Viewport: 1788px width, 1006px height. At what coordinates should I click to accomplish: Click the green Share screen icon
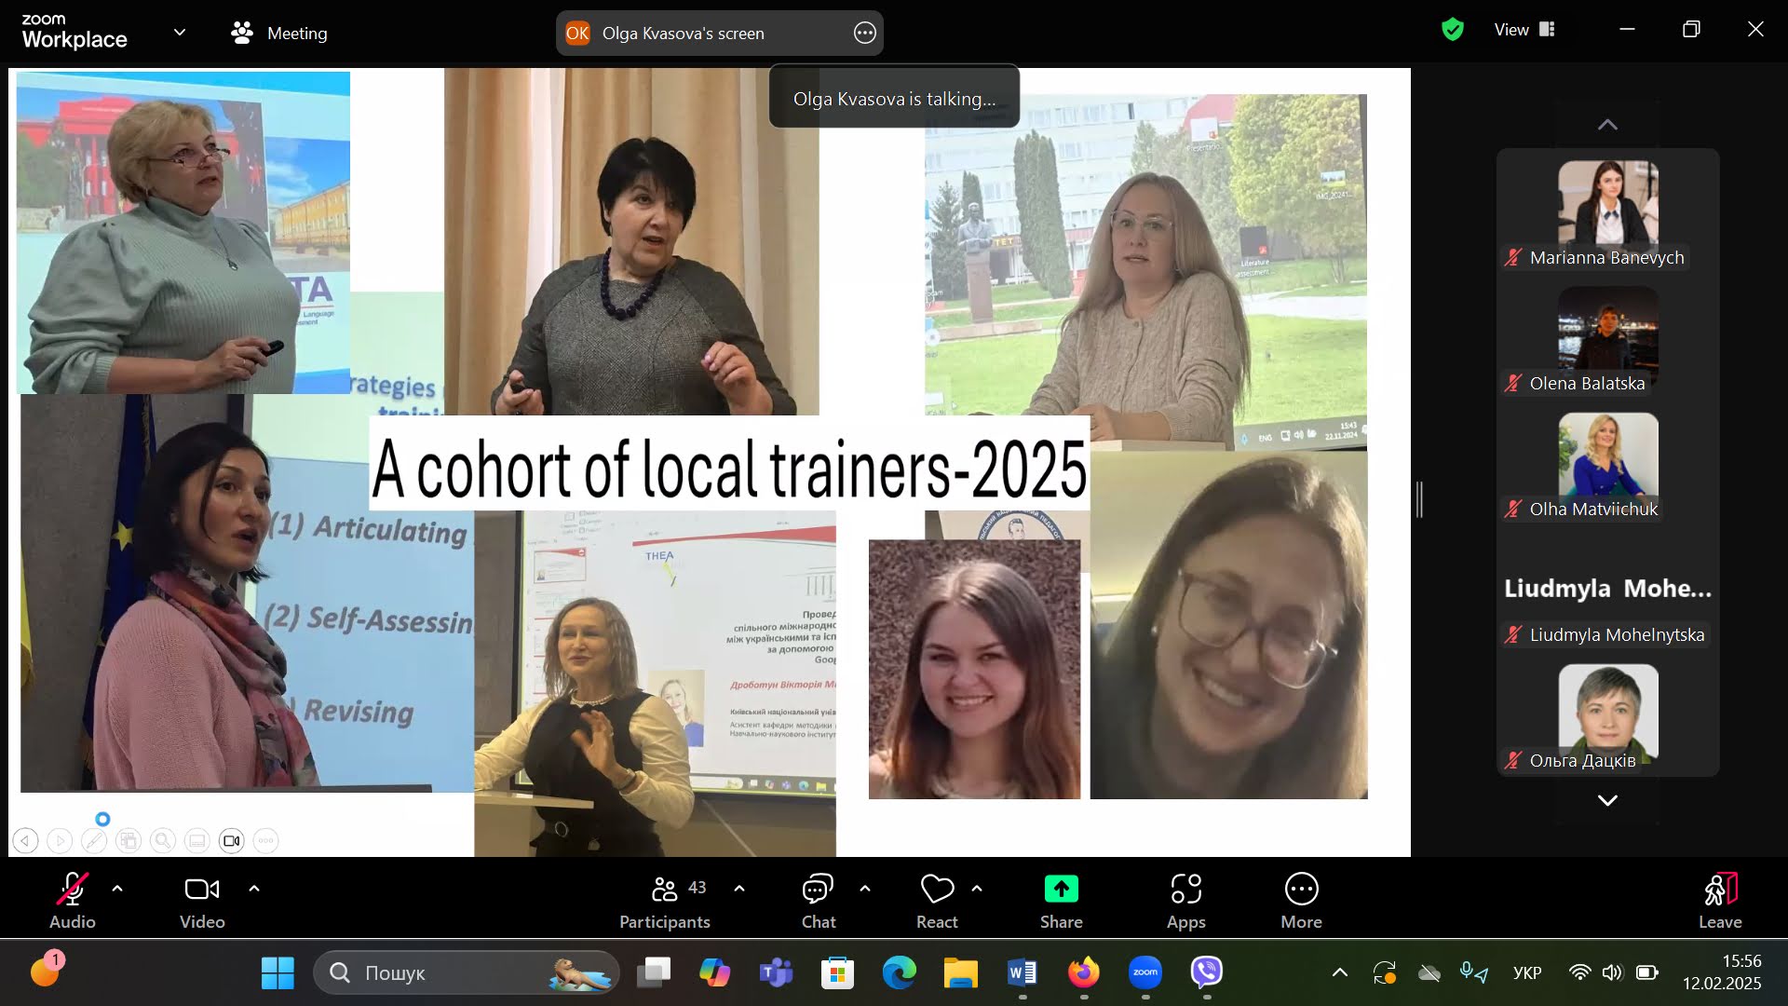[1061, 890]
